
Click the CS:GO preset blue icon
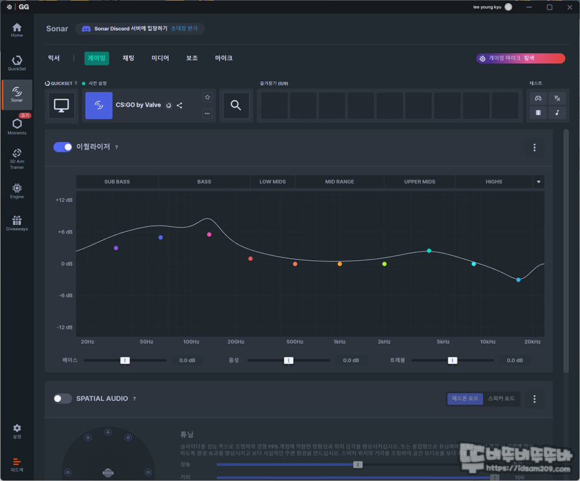(x=99, y=106)
